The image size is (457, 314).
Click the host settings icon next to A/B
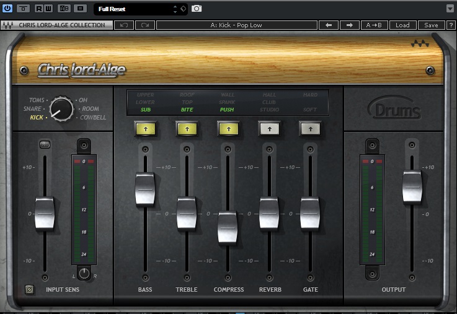coord(81,9)
